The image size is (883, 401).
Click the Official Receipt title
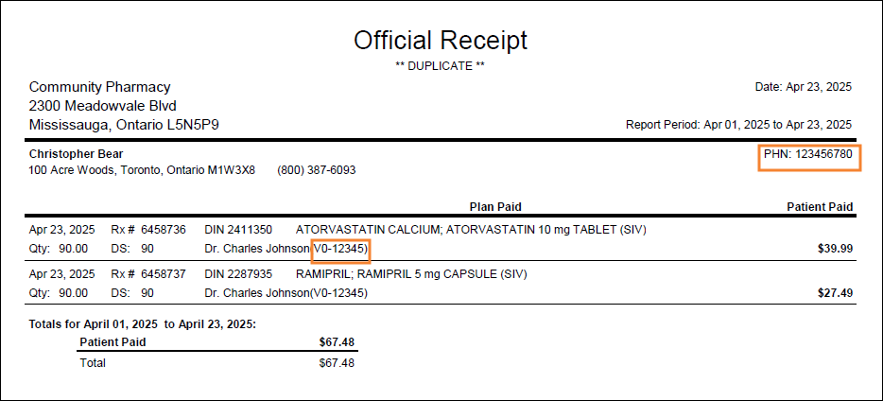pos(441,41)
